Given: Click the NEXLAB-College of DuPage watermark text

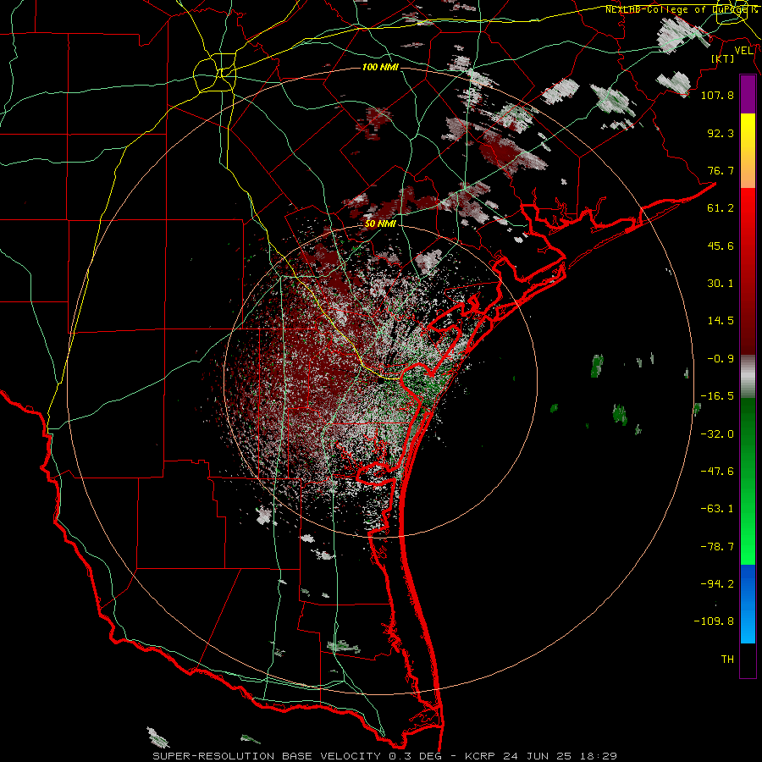Looking at the screenshot, I should click(682, 9).
